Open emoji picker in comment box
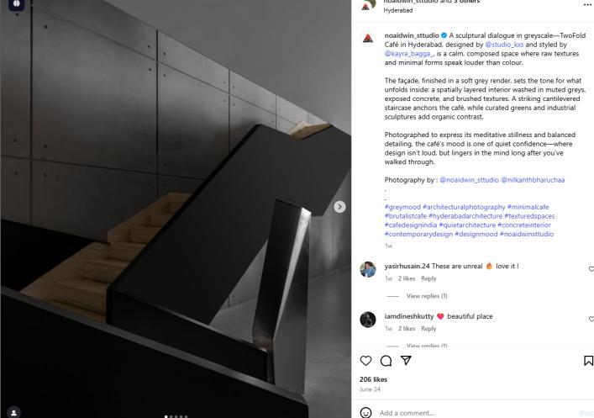The image size is (594, 418). [x=365, y=412]
